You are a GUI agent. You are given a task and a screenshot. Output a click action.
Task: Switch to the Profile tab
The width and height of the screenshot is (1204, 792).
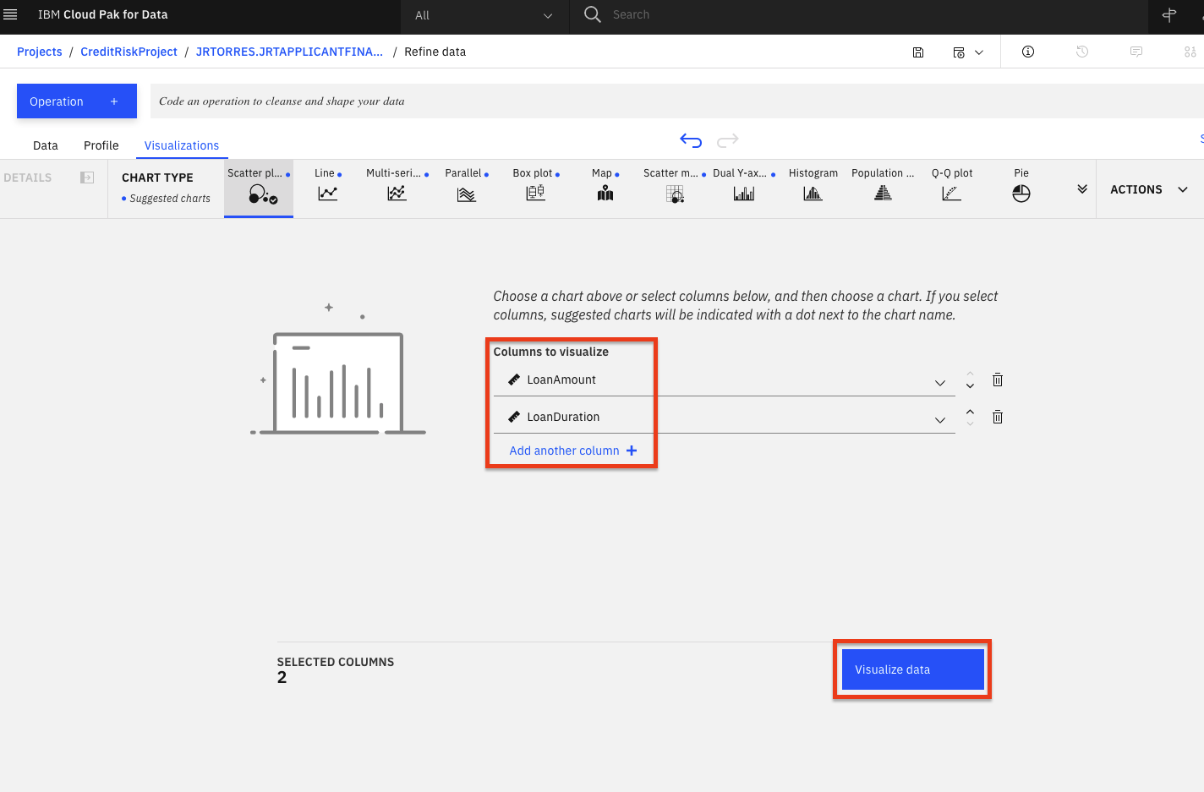coord(101,145)
